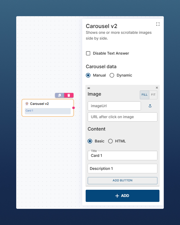Remove the card with the X icon

[x=157, y=88]
